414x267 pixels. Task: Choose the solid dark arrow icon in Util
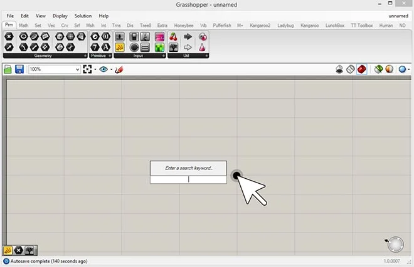[x=188, y=37]
